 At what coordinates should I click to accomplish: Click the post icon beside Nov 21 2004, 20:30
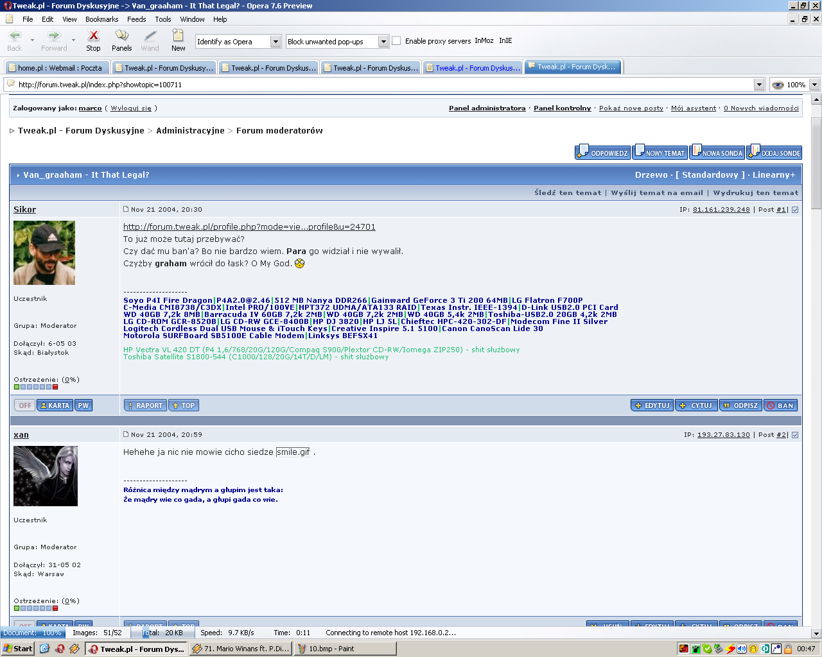126,209
